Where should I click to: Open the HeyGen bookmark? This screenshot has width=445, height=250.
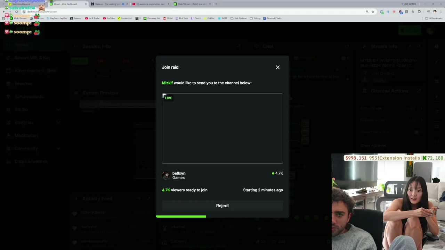tap(57, 18)
